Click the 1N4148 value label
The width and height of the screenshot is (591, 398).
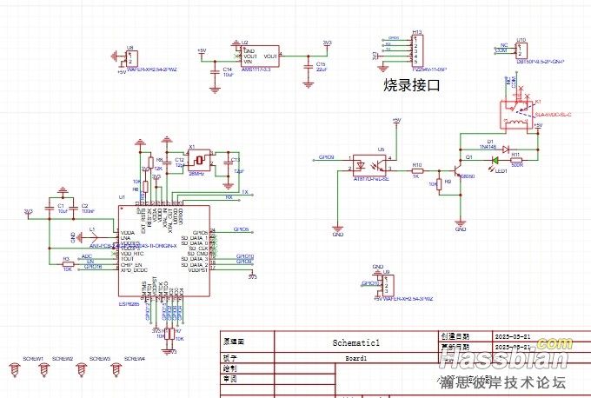[x=488, y=147]
